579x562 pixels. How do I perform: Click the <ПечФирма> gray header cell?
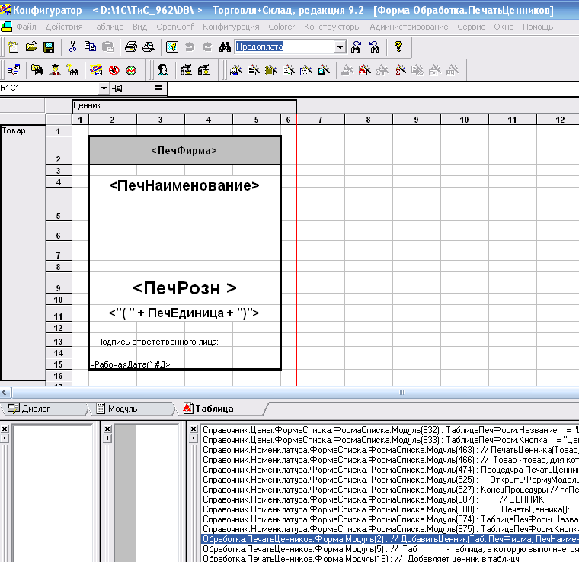184,151
